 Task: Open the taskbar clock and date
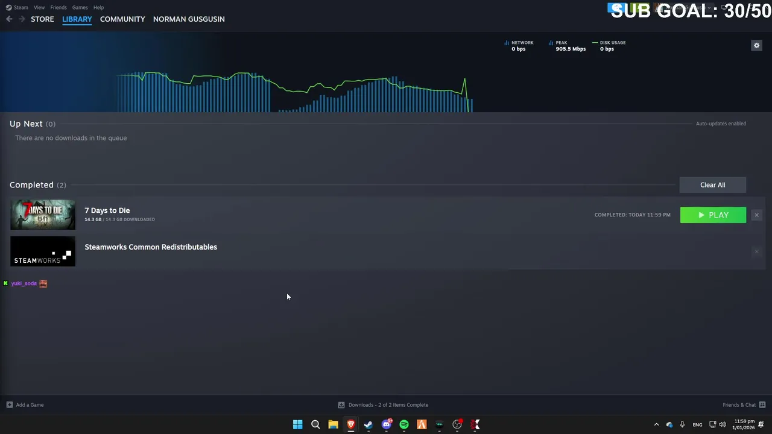pyautogui.click(x=743, y=424)
